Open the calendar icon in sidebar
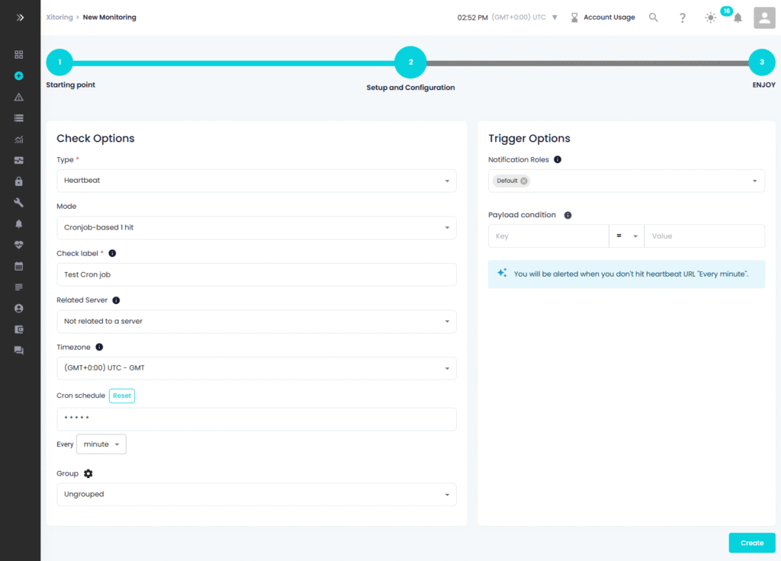This screenshot has height=561, width=781. coord(19,266)
